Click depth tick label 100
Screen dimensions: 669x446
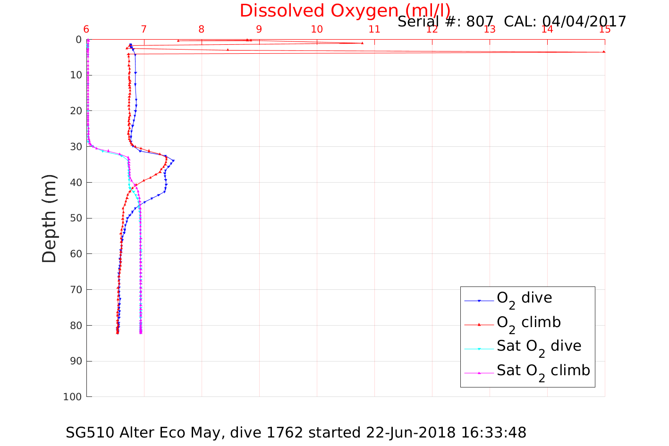tap(73, 397)
